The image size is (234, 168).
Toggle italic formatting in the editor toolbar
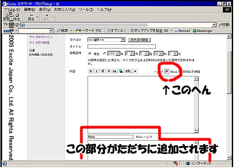click(x=97, y=71)
